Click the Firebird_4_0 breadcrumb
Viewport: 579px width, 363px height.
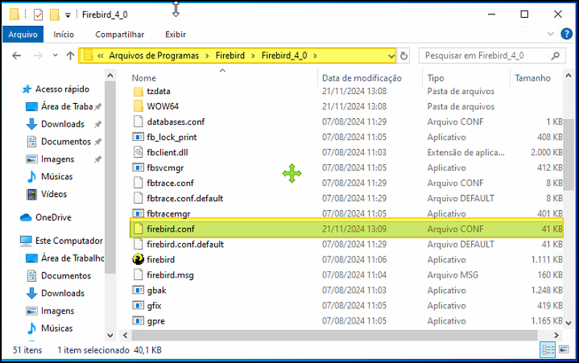pyautogui.click(x=284, y=56)
